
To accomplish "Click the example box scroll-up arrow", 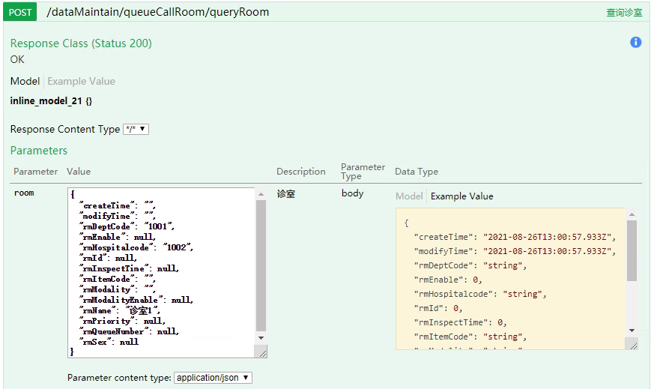I will 632,214.
